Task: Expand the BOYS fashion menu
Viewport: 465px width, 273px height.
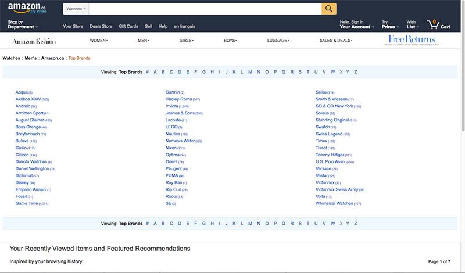Action: pos(230,41)
